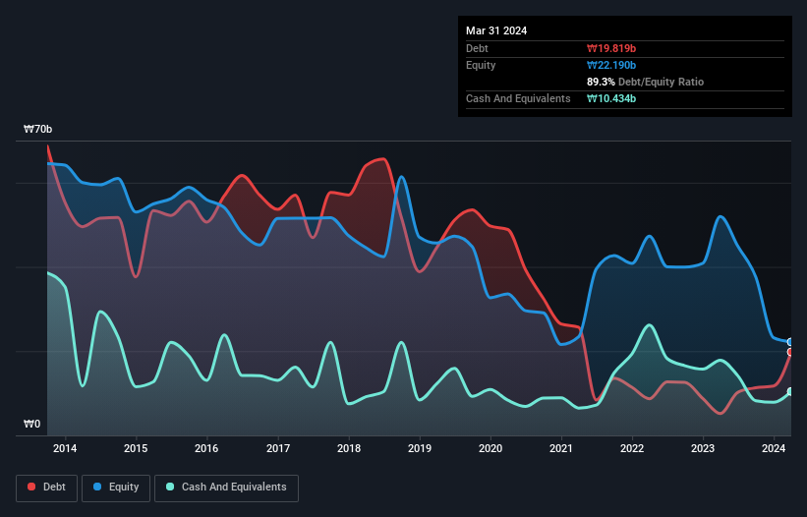807x517 pixels.
Task: Click the red Debt legend dot
Action: tap(31, 487)
